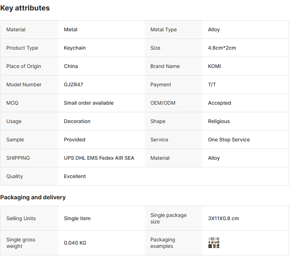293x259 pixels.
Task: Open the packaging examples thumbnail image
Action: coord(214,243)
